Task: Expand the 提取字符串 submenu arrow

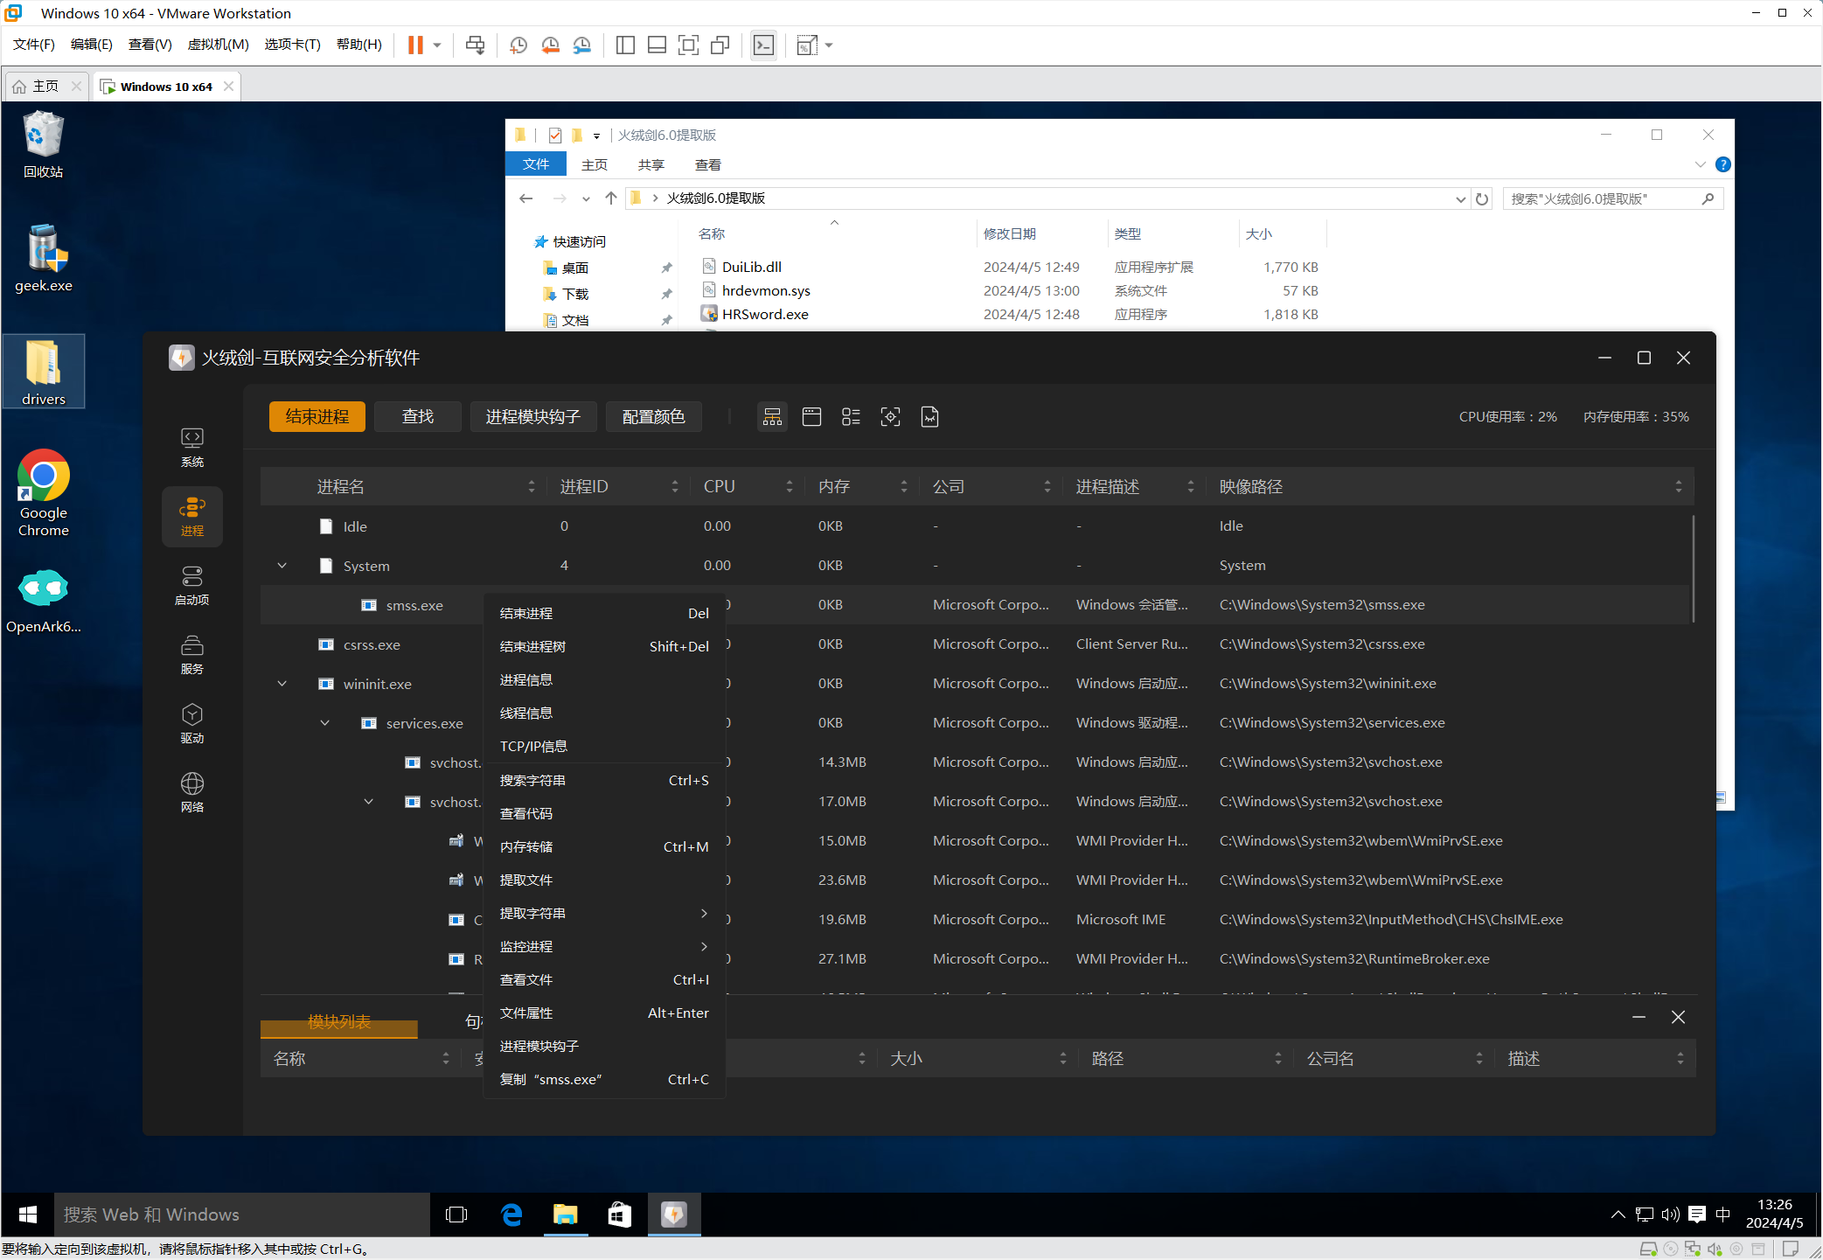Action: (704, 914)
